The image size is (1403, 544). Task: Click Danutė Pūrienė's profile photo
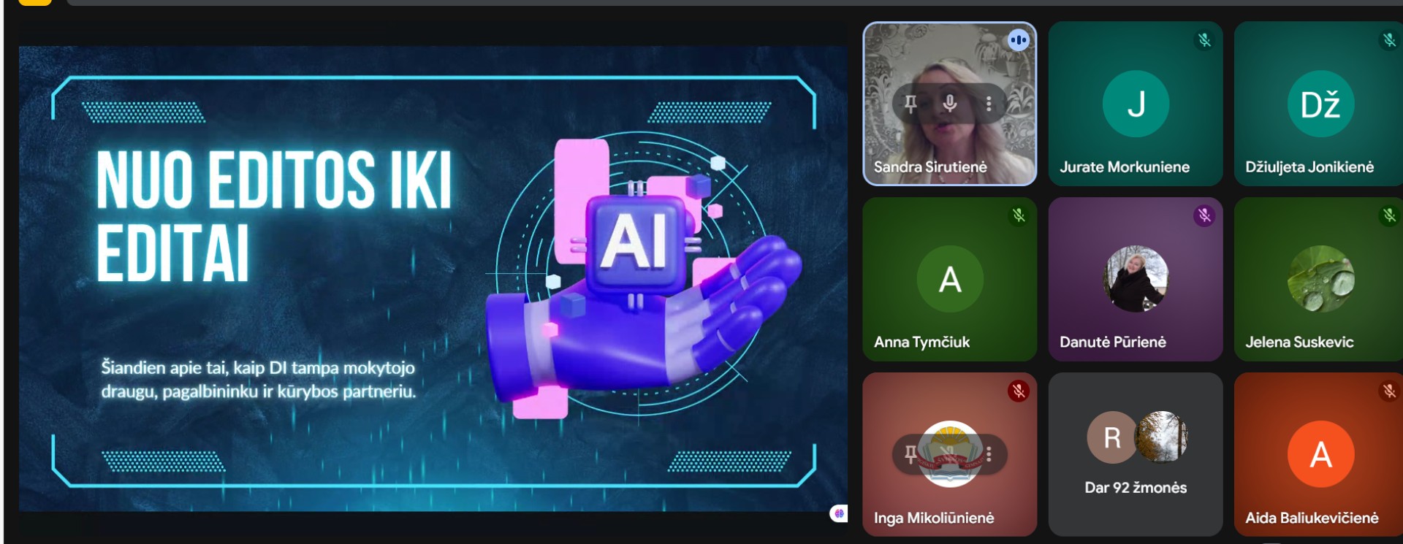1135,279
